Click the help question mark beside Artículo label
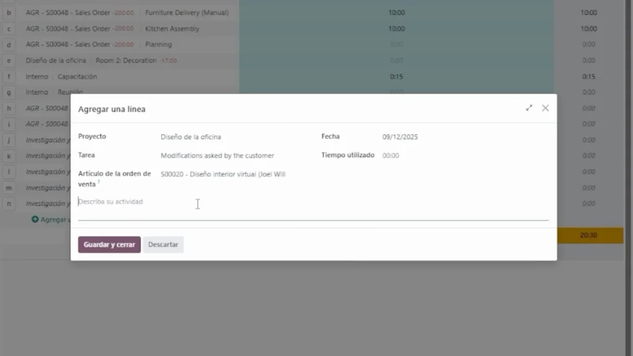This screenshot has height=356, width=633. pos(98,182)
